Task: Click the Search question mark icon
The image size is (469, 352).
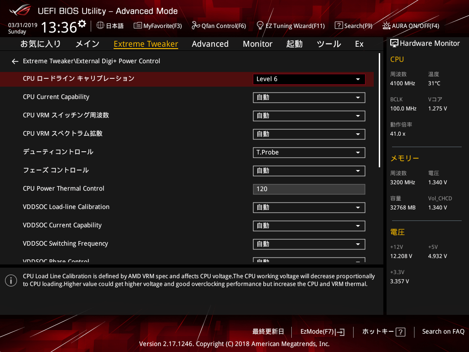Action: (338, 26)
